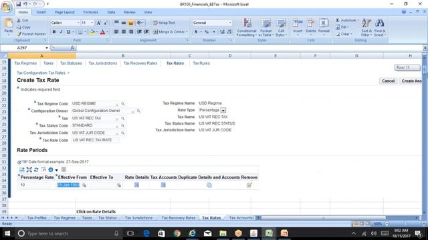Open the Formulas ribbon tab
The height and width of the screenshot is (240, 428).
[x=90, y=12]
